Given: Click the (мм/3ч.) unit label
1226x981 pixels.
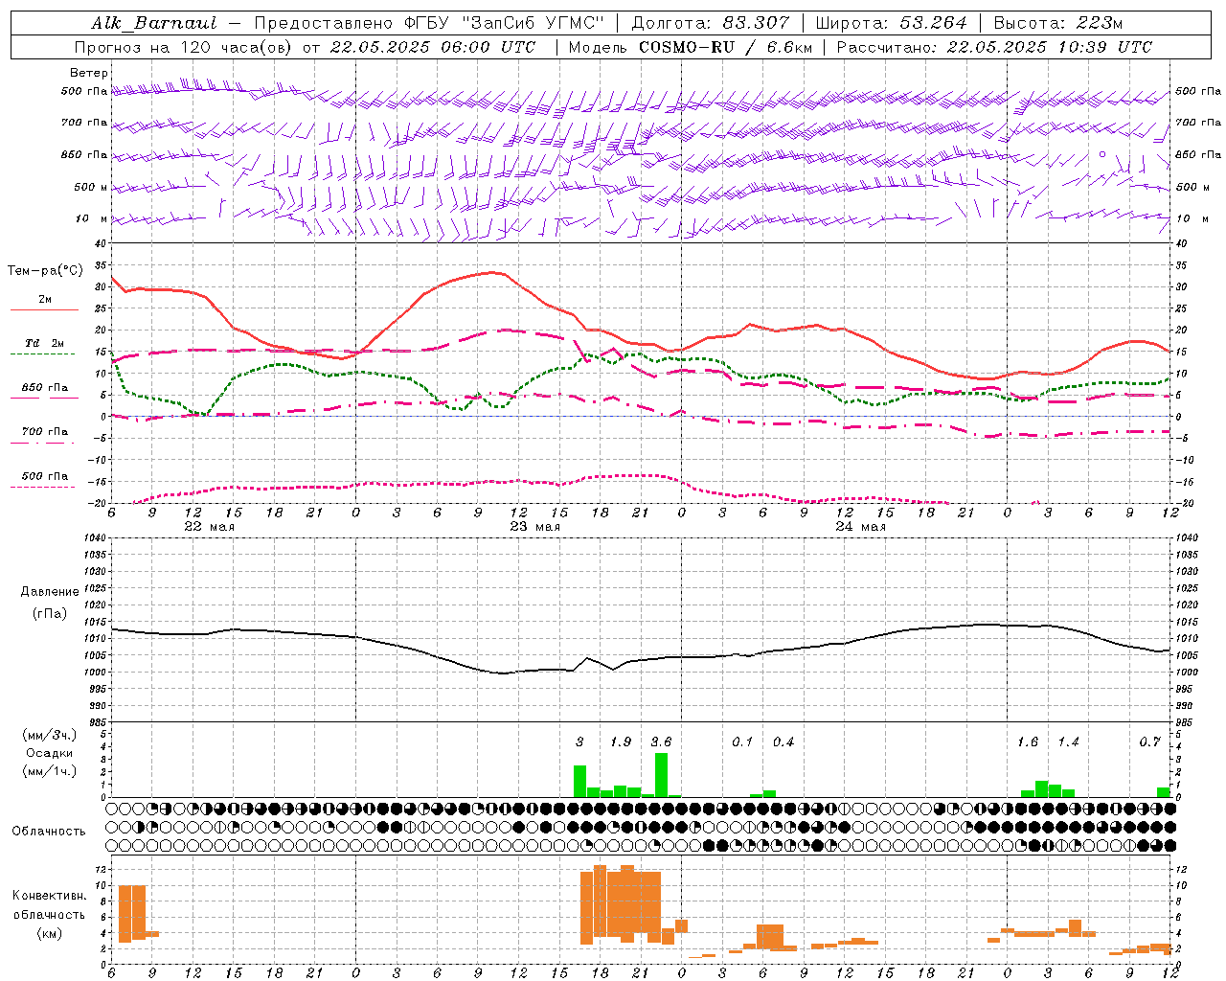Looking at the screenshot, I should (49, 735).
